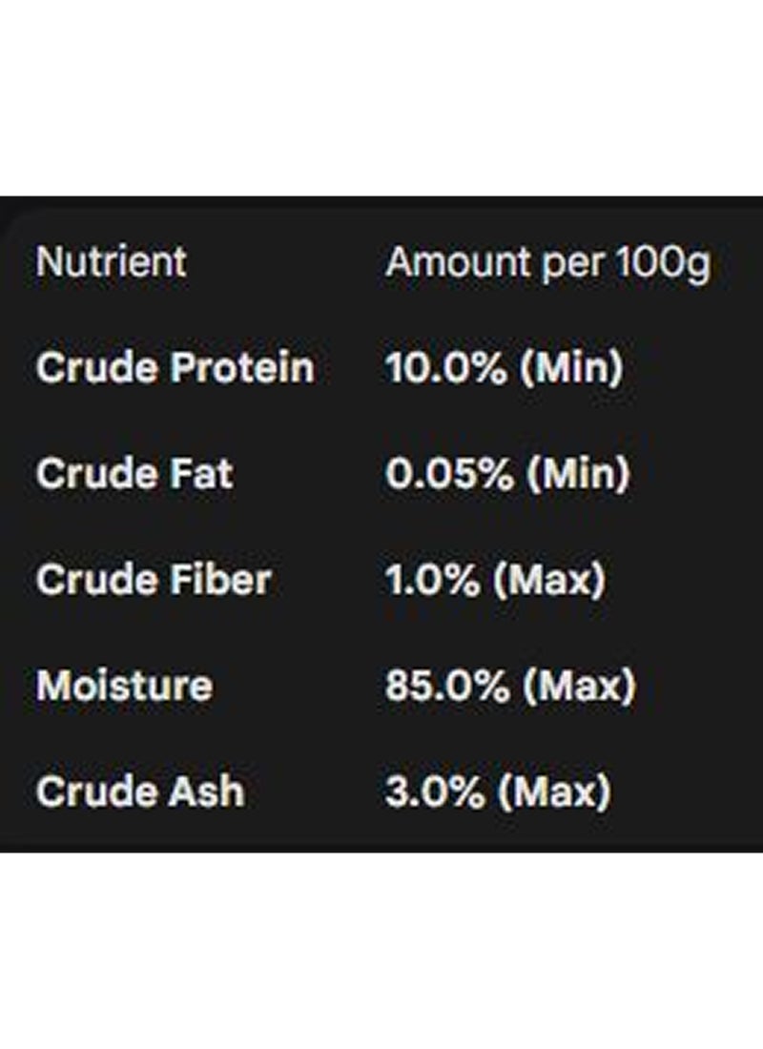Click the 10.0% protein percentage
Viewport: 763px width, 1049px height.
tap(445, 367)
